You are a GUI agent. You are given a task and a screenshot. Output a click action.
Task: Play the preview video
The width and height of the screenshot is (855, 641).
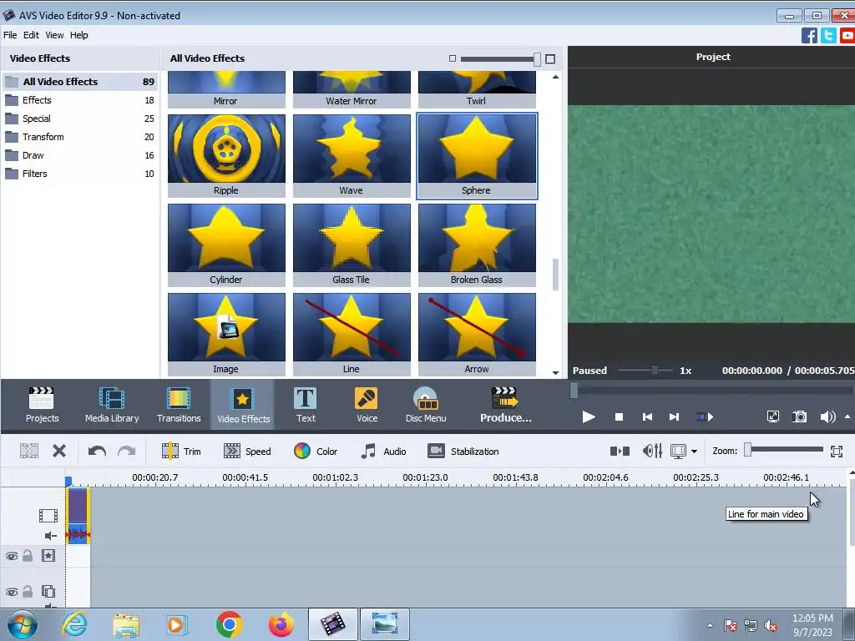point(589,417)
